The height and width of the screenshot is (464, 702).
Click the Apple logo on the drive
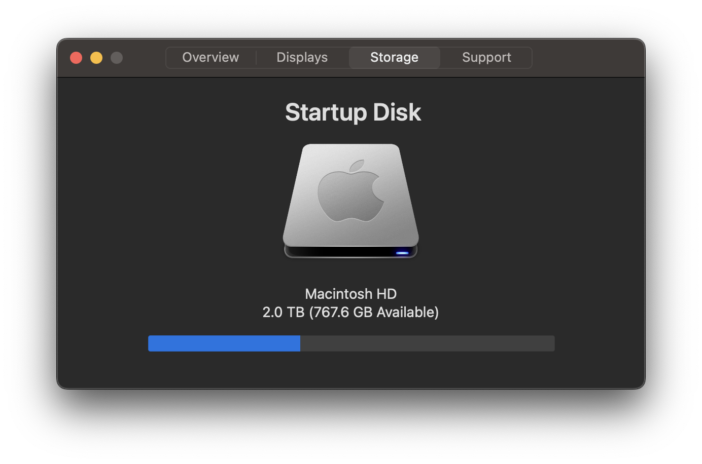351,191
